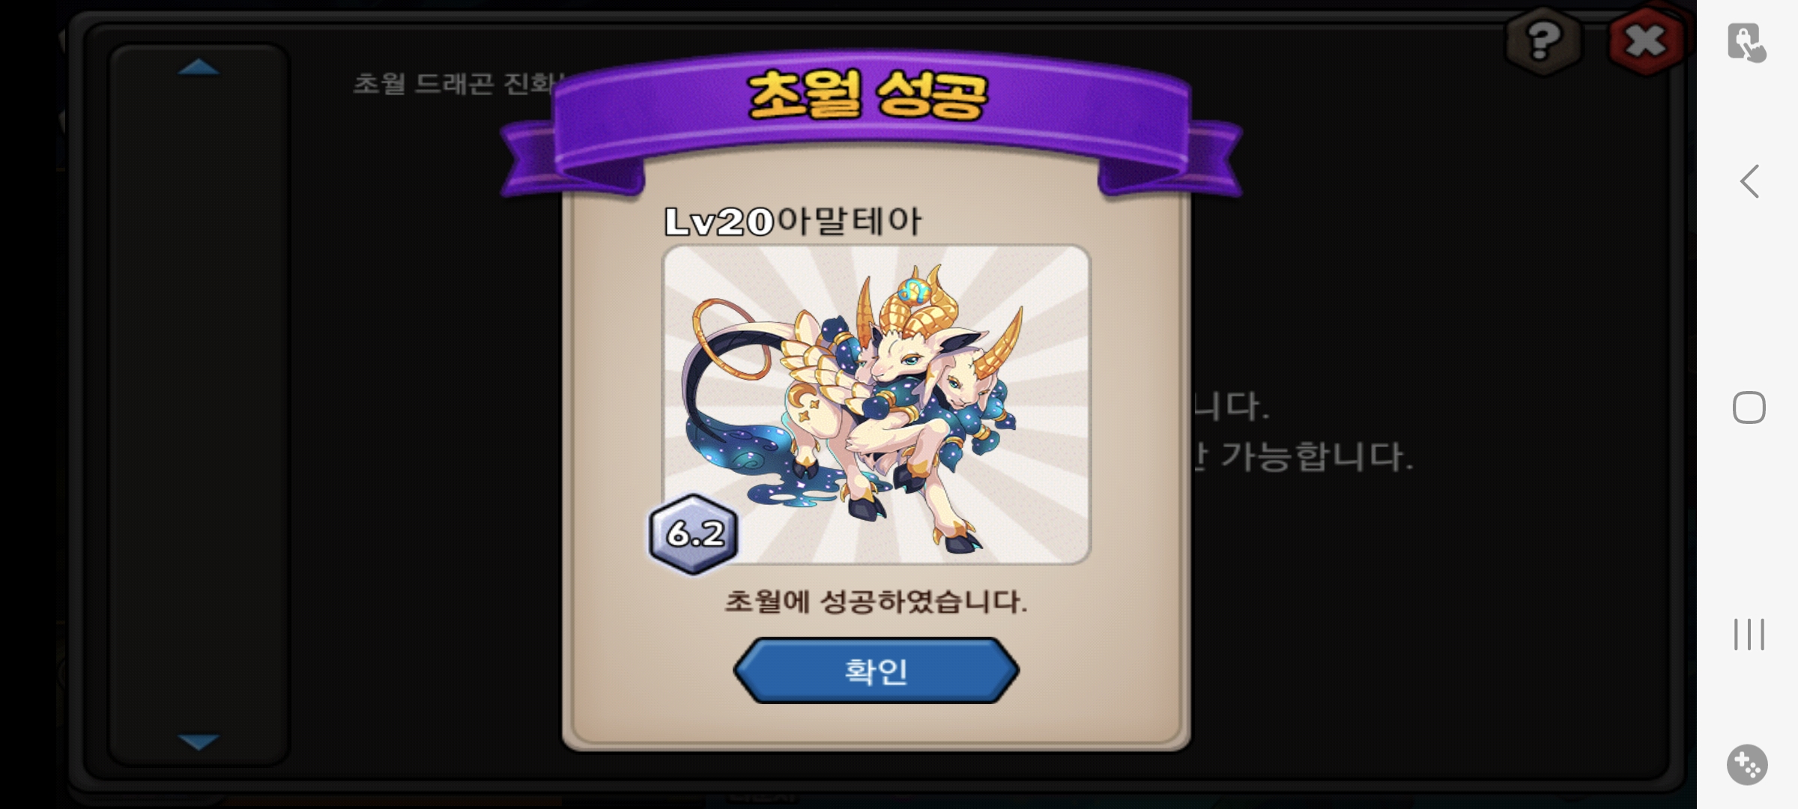1798x809 pixels.
Task: Tap the 아말테아 dragon portrait
Action: click(x=877, y=404)
